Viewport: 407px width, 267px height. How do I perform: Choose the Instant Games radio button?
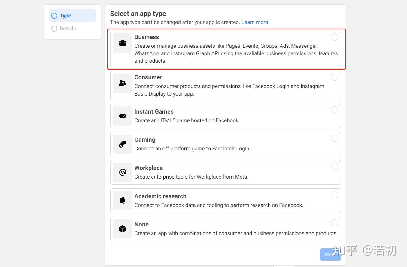(x=334, y=110)
